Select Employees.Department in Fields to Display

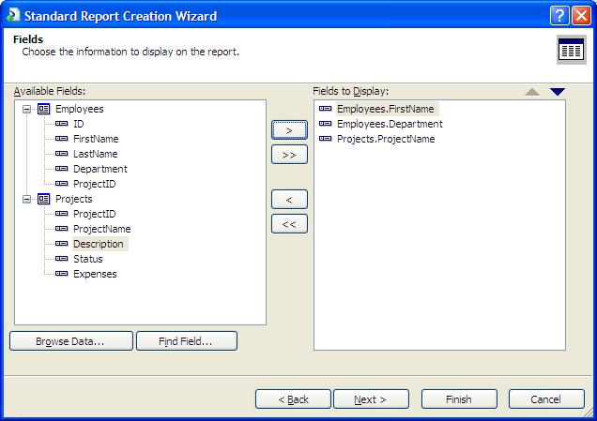(x=390, y=124)
